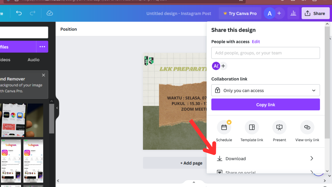Open the Insights bar chart icon
The height and width of the screenshot is (187, 332).
[293, 13]
